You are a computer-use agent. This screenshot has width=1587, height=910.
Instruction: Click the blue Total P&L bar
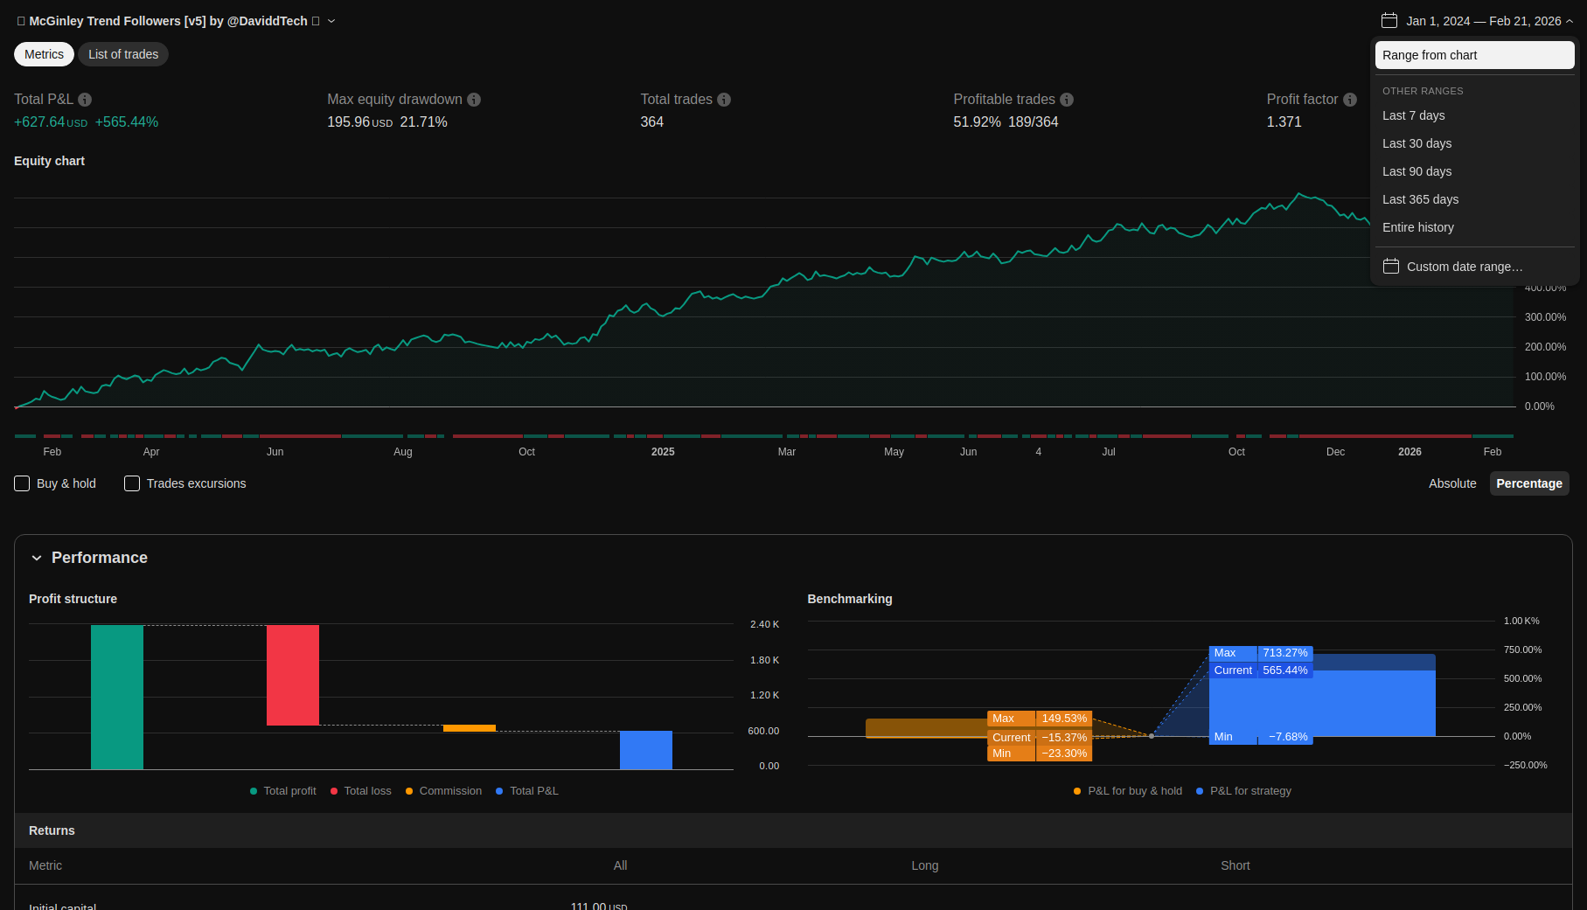click(646, 750)
